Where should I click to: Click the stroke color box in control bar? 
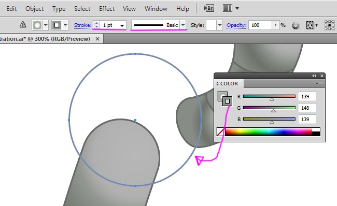[57, 25]
